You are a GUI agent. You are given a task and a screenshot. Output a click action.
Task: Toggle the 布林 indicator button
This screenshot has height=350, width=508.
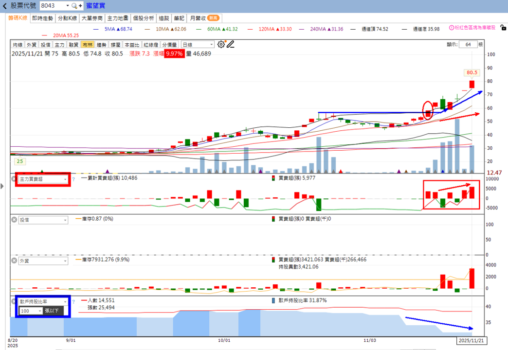click(88, 45)
